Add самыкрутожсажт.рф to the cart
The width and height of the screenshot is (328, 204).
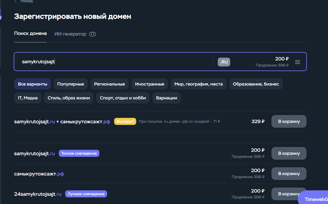coord(289,174)
